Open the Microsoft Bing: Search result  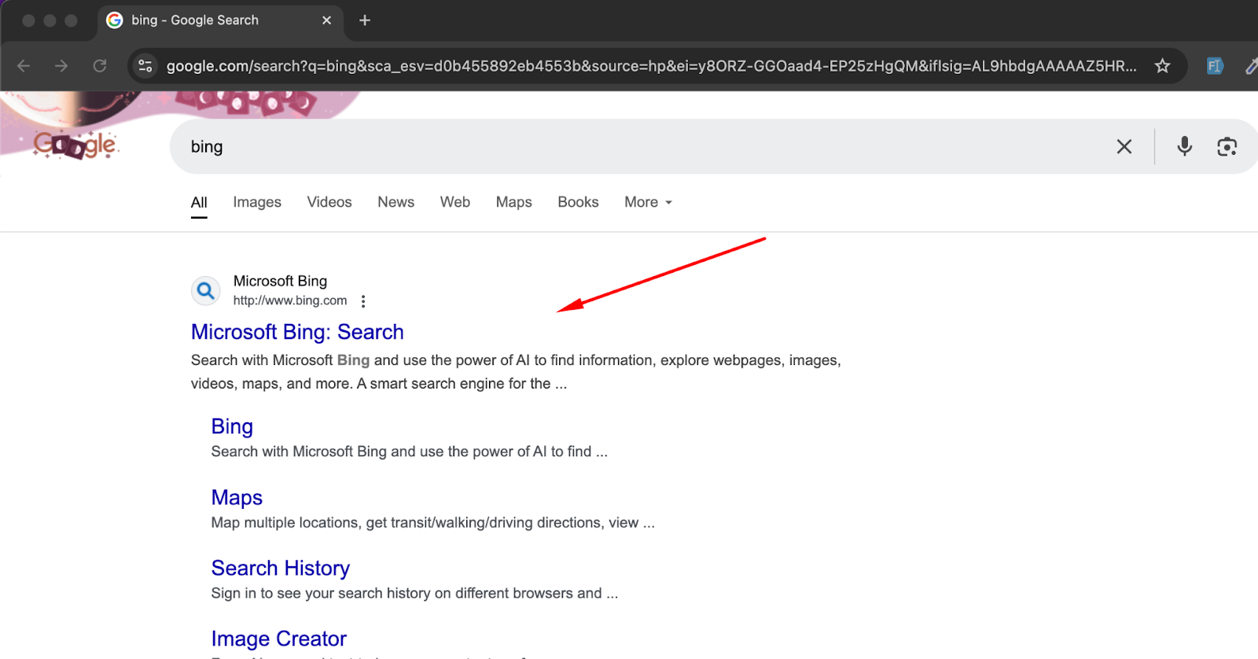click(297, 332)
